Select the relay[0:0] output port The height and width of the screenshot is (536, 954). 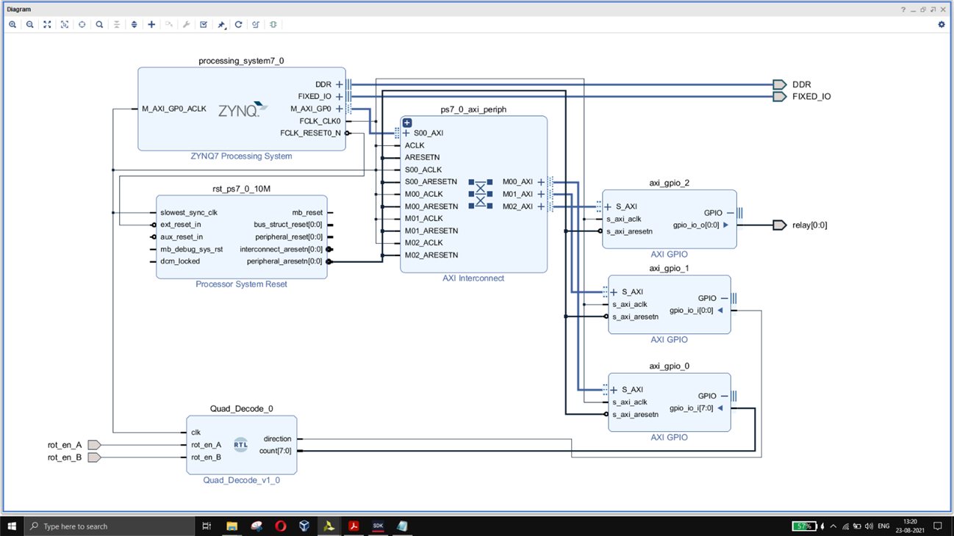pyautogui.click(x=780, y=225)
